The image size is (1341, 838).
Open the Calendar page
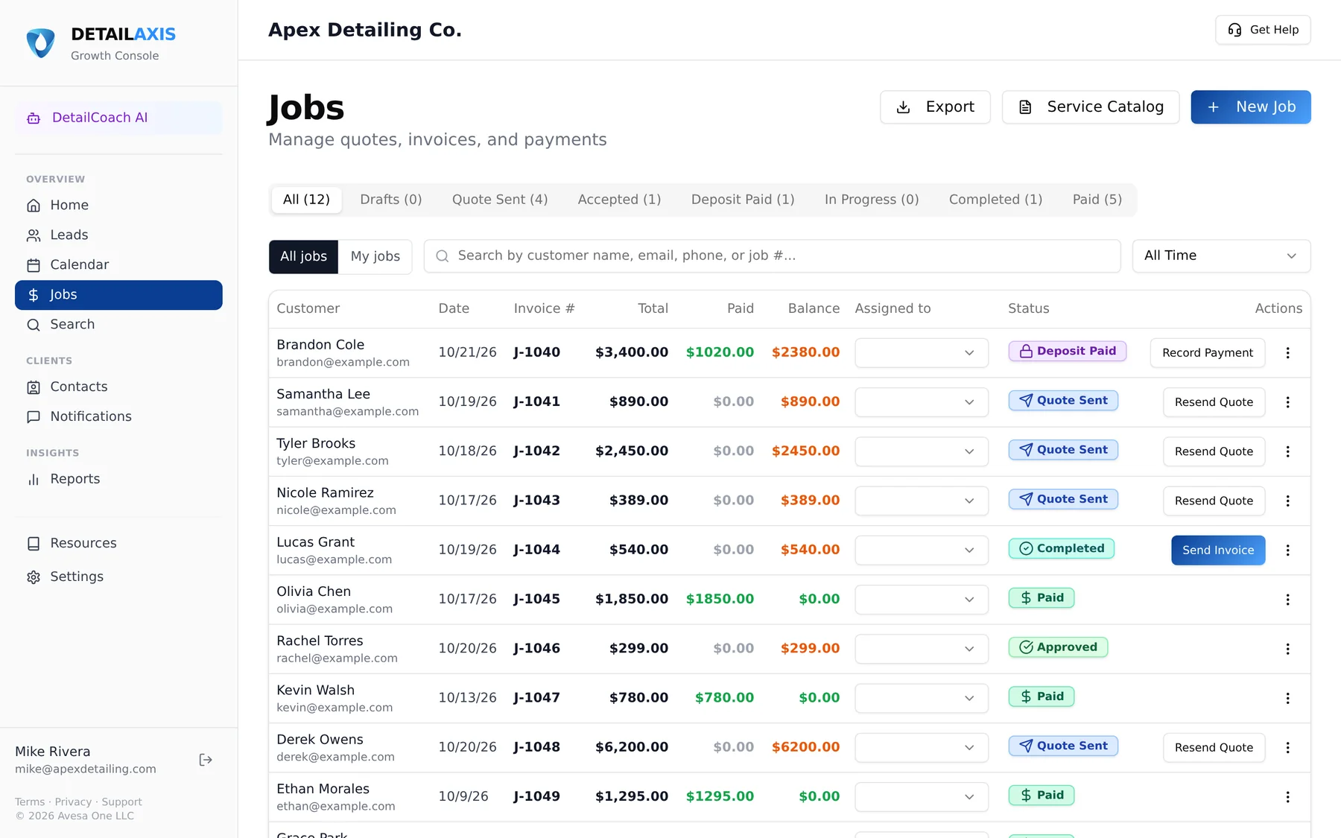coord(118,264)
